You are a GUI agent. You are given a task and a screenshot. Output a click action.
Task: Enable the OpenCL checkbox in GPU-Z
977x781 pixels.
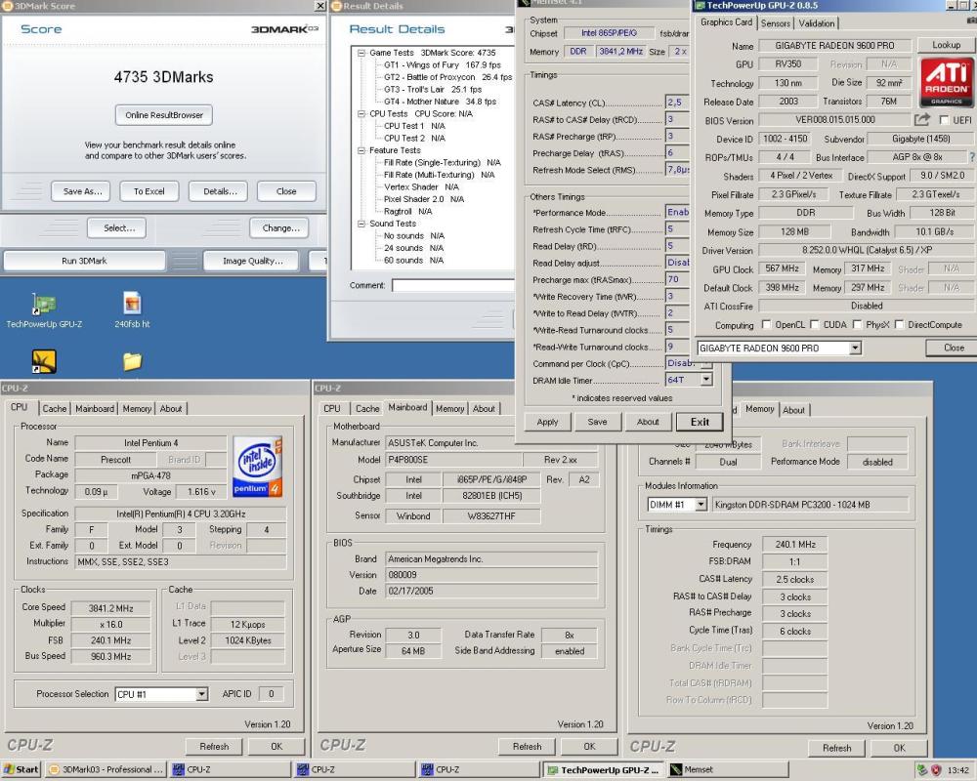[x=766, y=324]
